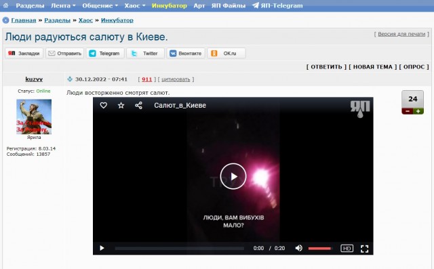Share the topic on Twitter
The image size is (434, 269).
[x=145, y=54]
